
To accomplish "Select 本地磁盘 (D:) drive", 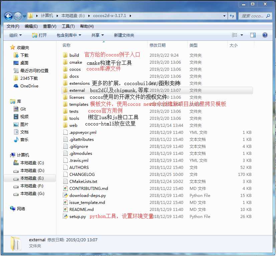I will pos(29,171).
